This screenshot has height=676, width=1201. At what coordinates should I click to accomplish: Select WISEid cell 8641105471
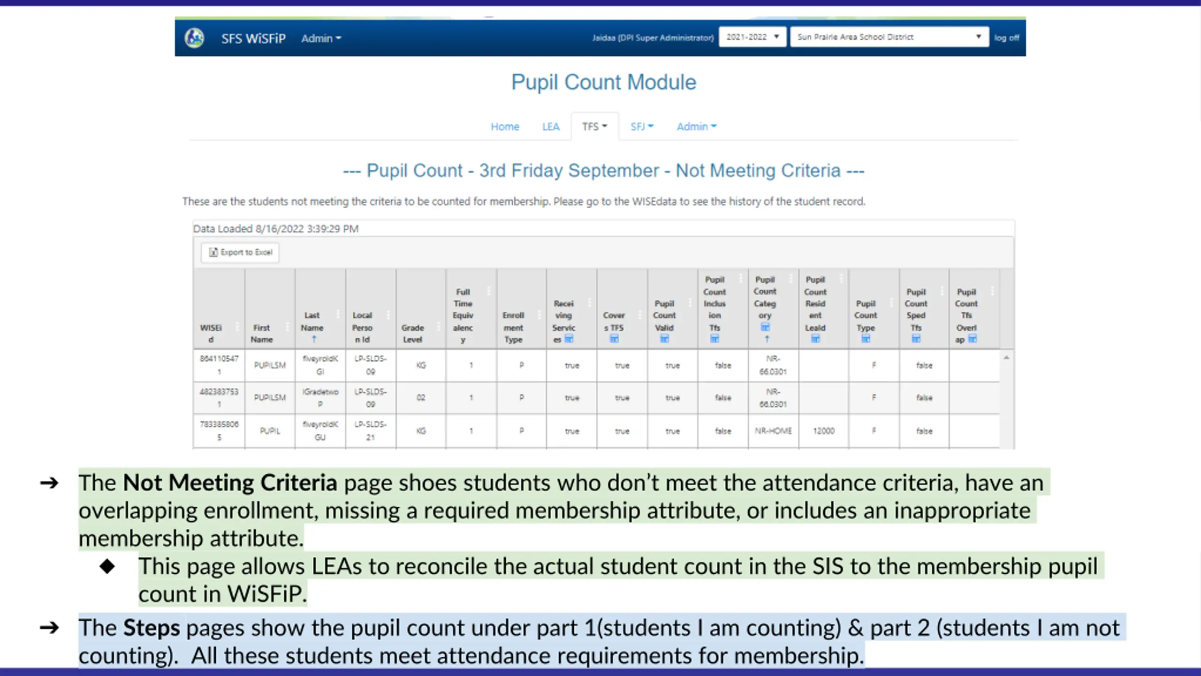click(219, 365)
